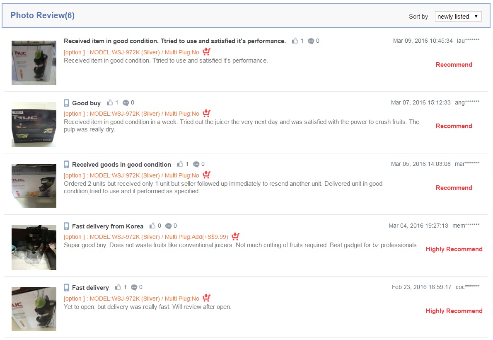Click the date 'Feb 23, 2016 16:59:17'
This screenshot has width=493, height=340.
pos(422,287)
